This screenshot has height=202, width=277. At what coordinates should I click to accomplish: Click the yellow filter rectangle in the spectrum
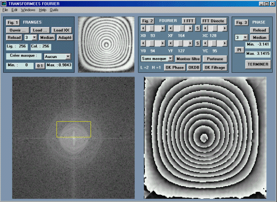point(74,129)
